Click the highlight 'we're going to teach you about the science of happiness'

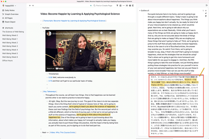(x=92, y=107)
